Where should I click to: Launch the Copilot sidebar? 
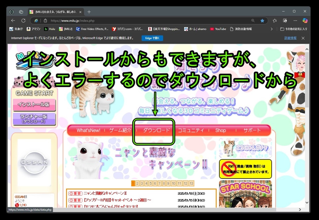pos(305,21)
